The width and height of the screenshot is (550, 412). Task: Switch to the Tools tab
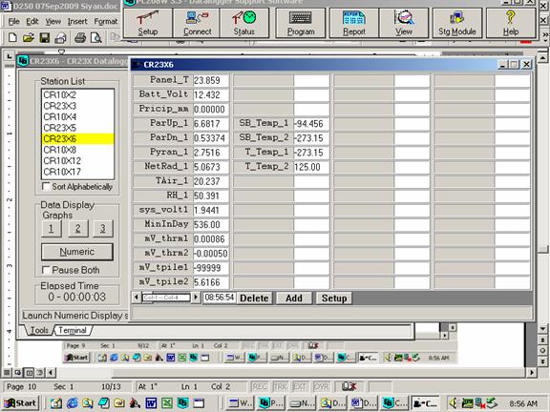pyautogui.click(x=39, y=330)
